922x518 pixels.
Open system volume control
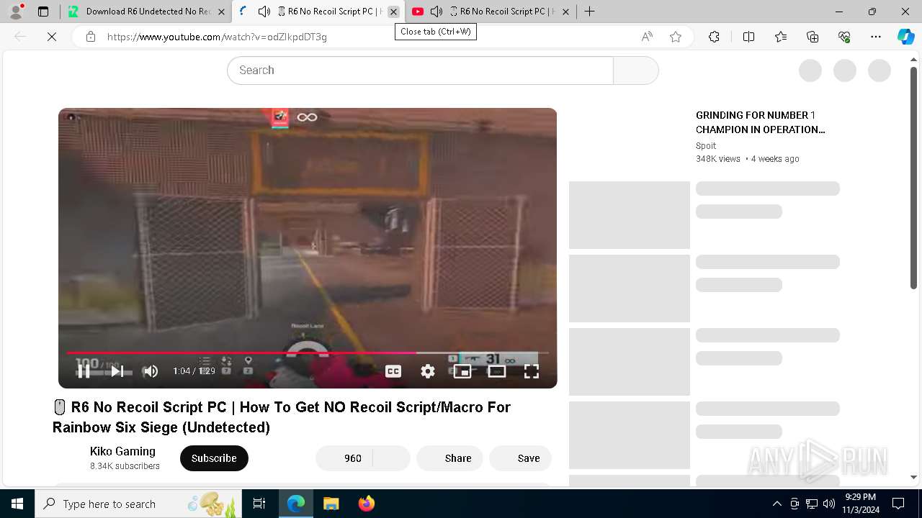coord(829,504)
